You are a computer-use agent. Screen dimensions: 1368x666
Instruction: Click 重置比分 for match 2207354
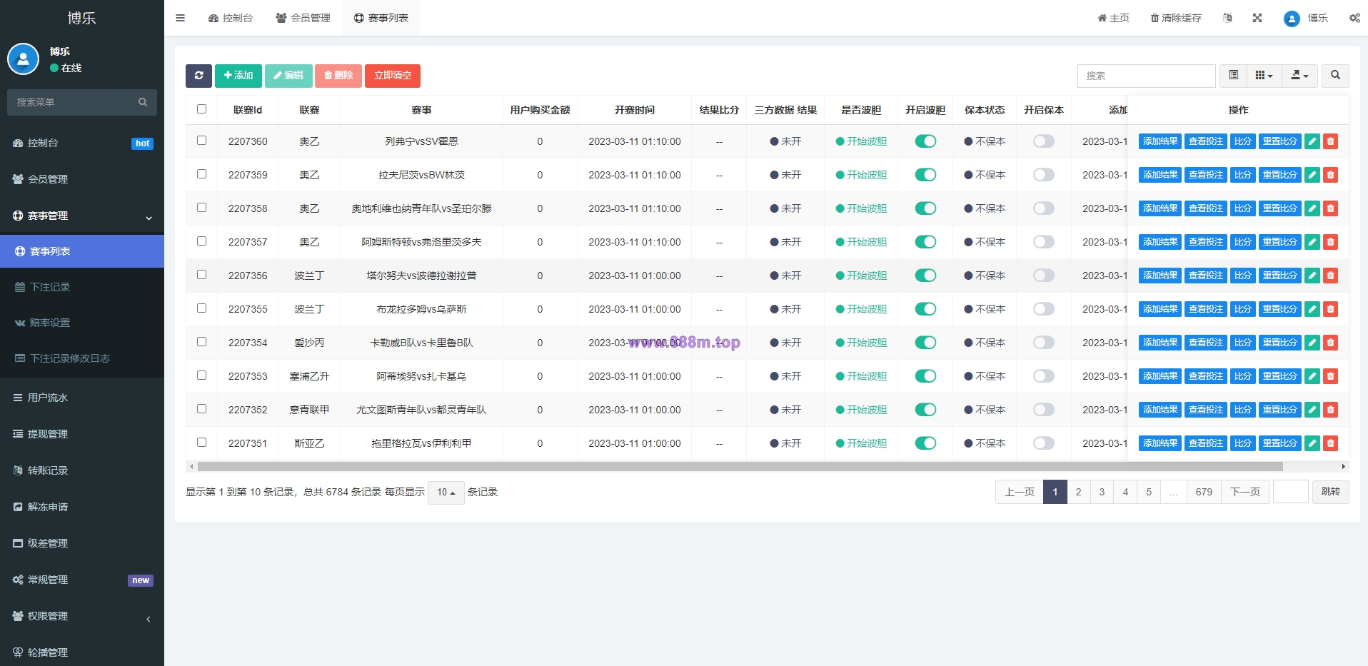tap(1279, 343)
